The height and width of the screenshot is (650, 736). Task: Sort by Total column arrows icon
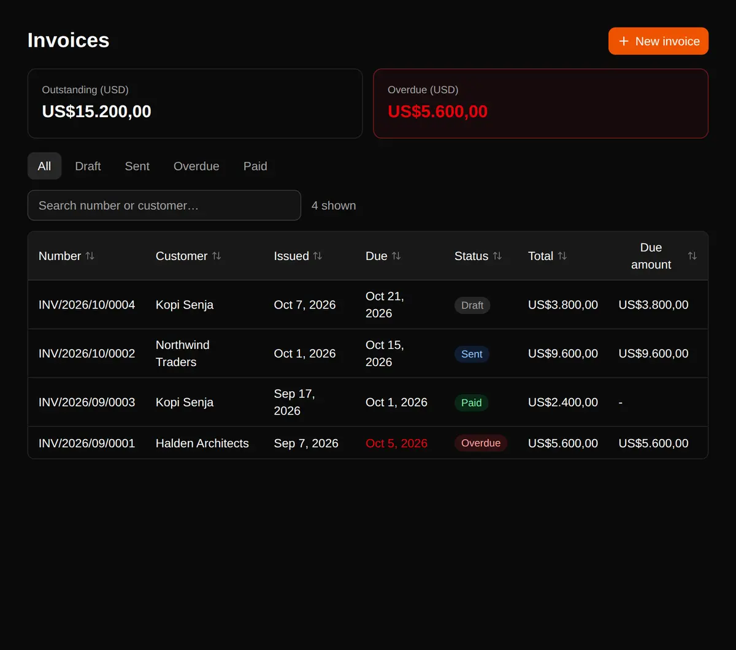[562, 256]
